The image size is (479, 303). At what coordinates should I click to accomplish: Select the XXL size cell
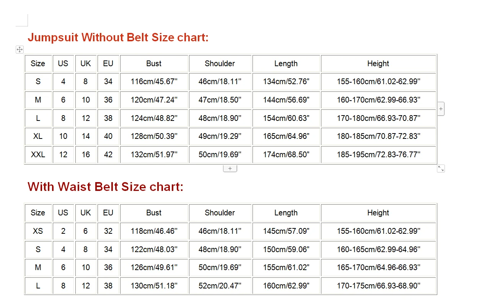click(x=38, y=155)
